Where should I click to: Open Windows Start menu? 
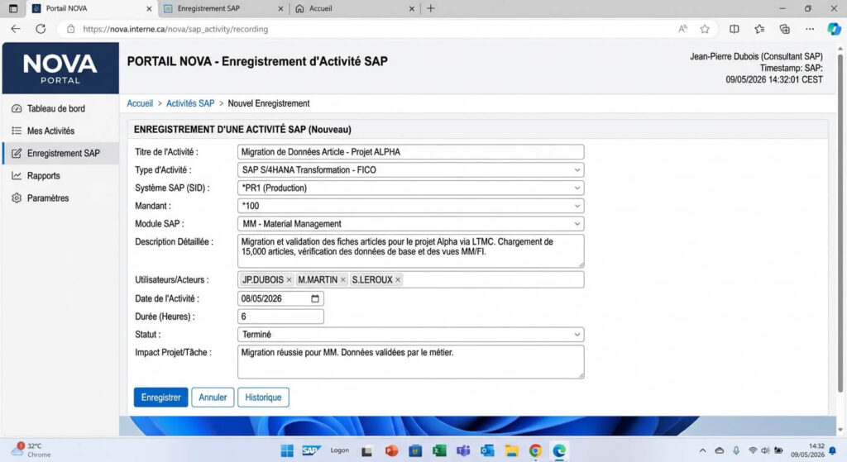tap(287, 450)
